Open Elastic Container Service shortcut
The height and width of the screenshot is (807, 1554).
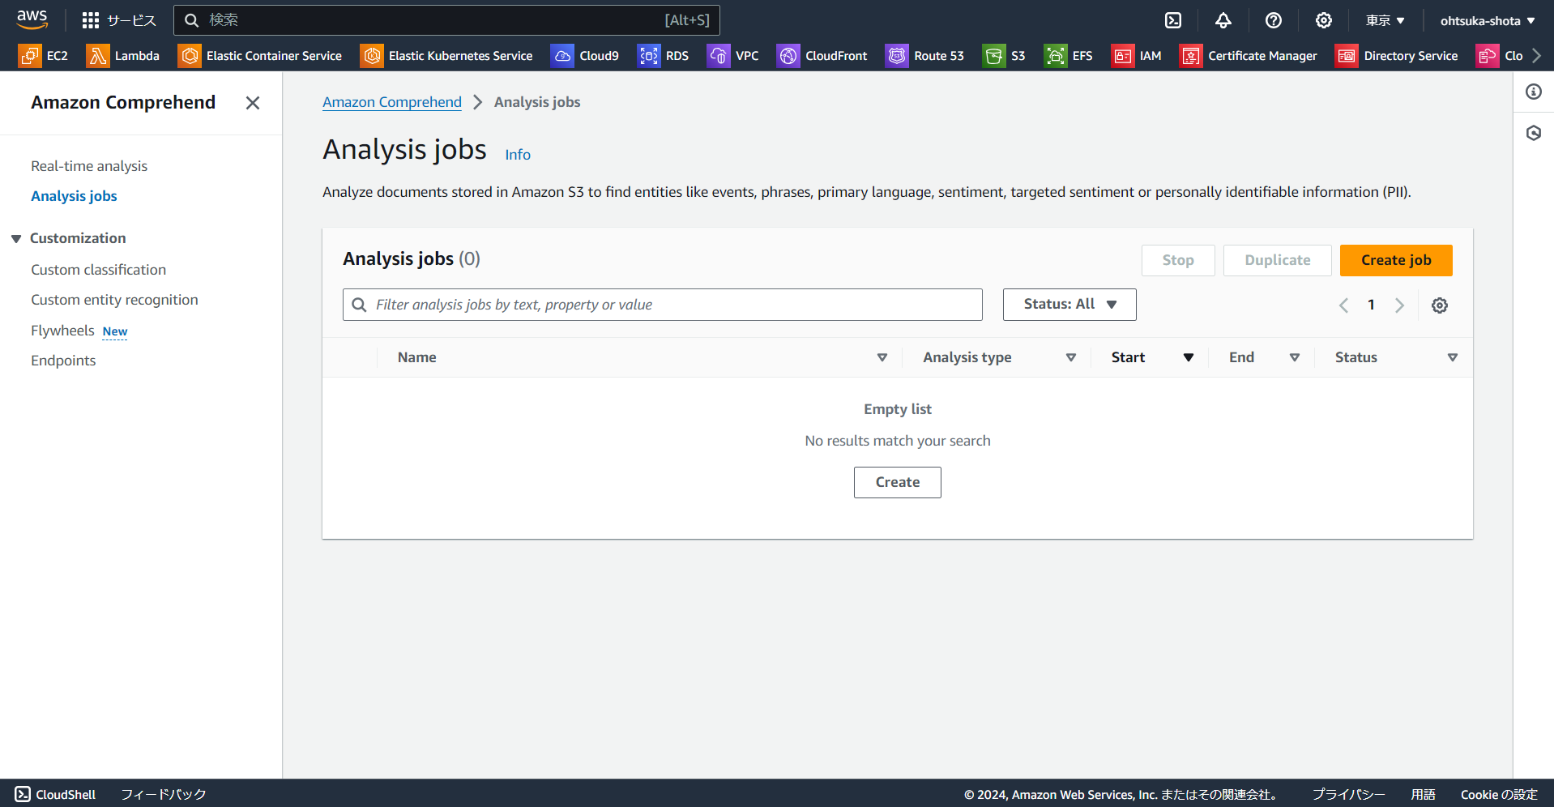tap(260, 56)
